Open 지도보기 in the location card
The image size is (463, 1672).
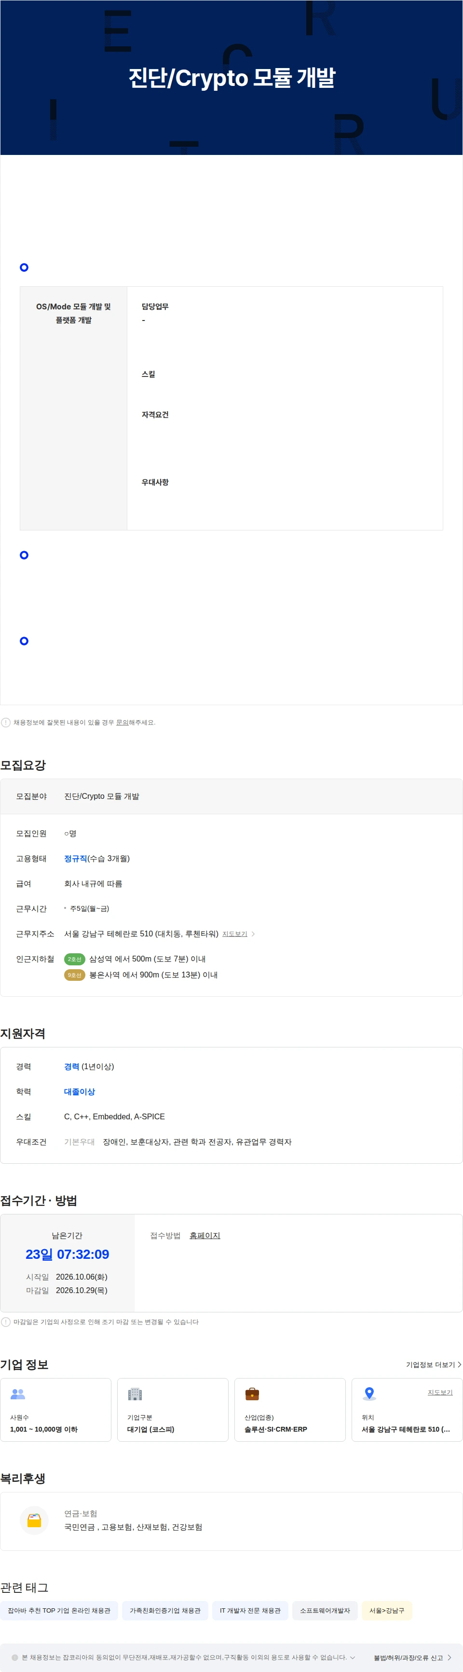[x=440, y=1392]
